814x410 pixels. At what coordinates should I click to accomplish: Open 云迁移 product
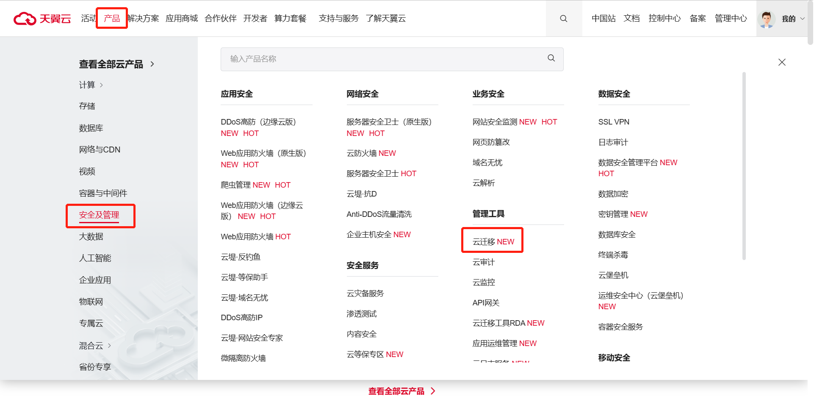coord(484,242)
